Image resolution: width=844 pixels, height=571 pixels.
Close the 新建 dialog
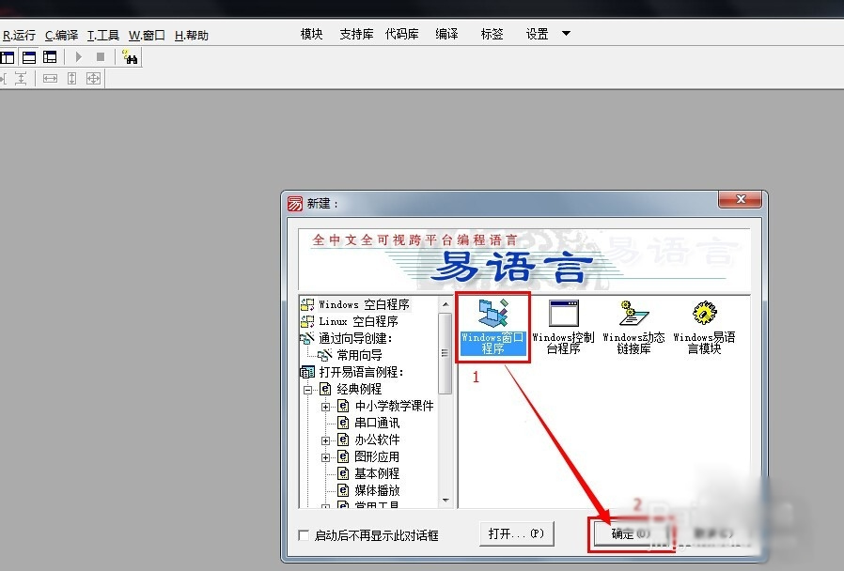tap(740, 199)
